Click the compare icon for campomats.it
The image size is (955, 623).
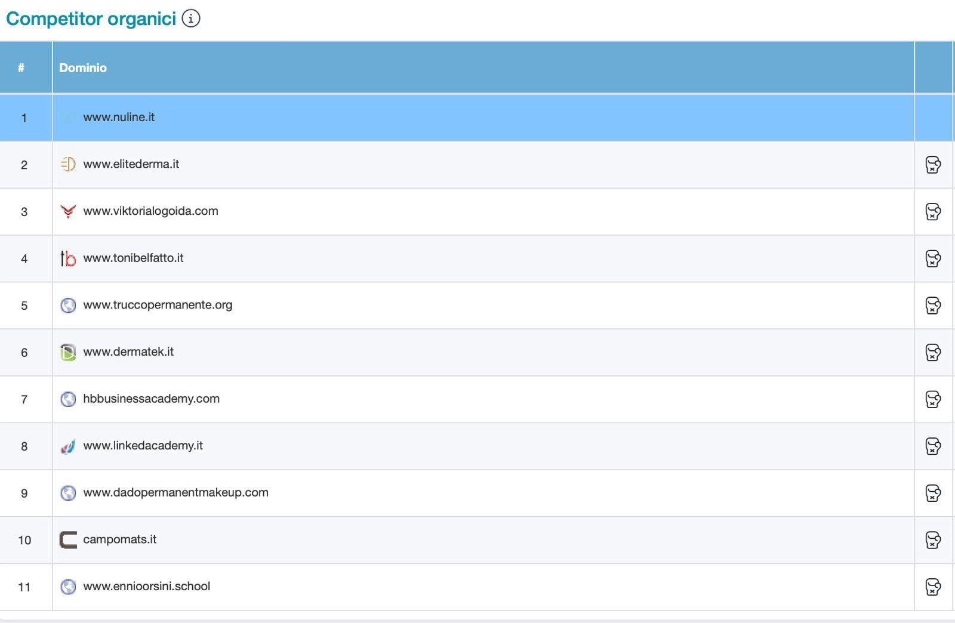click(933, 540)
